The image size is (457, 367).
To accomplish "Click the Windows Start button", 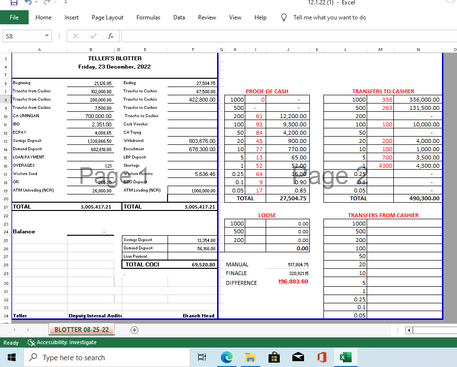I will coord(12,357).
